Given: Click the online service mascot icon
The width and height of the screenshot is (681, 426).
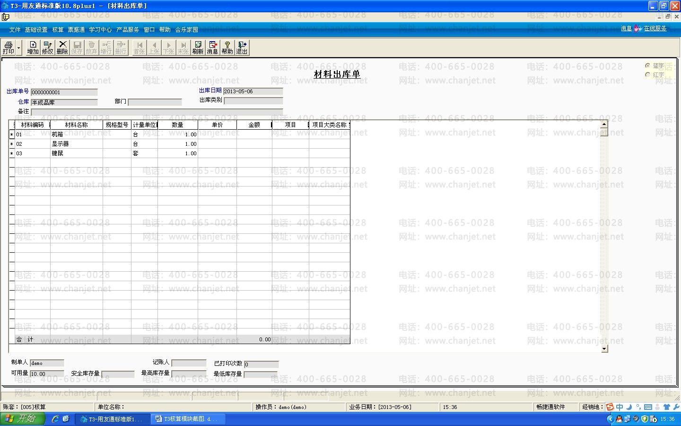Looking at the screenshot, I should point(638,29).
